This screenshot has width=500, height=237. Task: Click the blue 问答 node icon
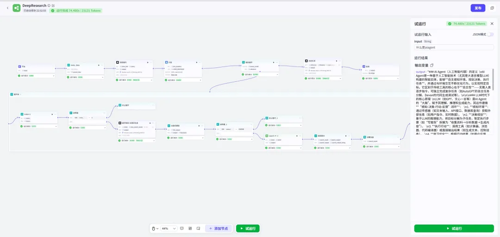tap(167, 62)
